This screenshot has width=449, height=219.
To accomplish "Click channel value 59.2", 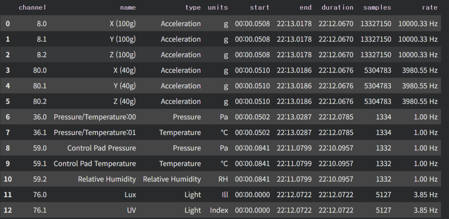I will [x=39, y=179].
